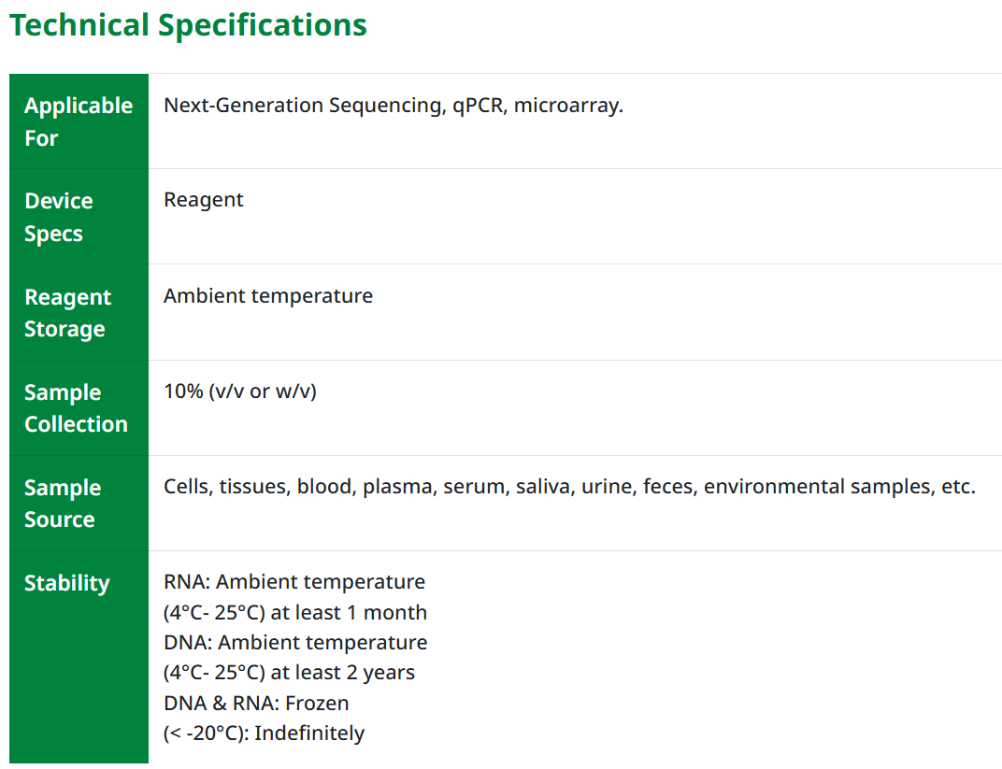The image size is (1002, 769).
Task: Select the Sample Collection row header
Action: [76, 408]
